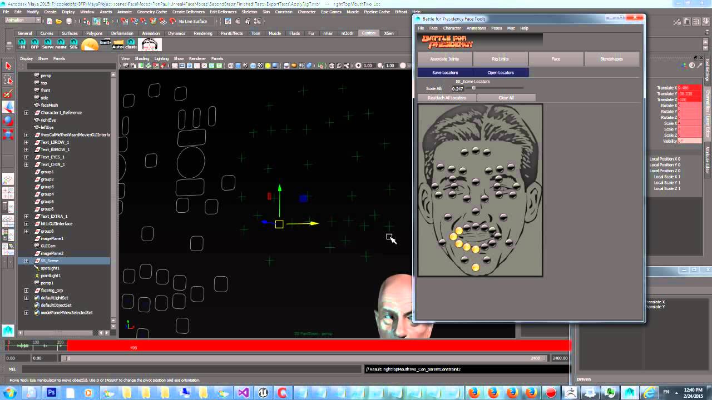
Task: Expand the faceRig_Grp node
Action: tap(26, 291)
